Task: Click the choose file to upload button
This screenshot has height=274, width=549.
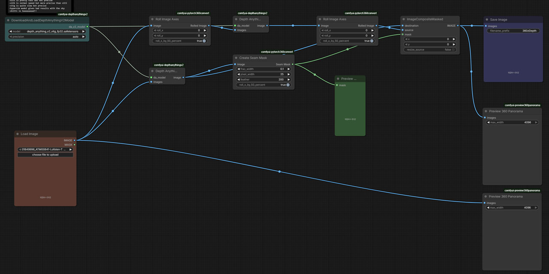Action: click(45, 155)
